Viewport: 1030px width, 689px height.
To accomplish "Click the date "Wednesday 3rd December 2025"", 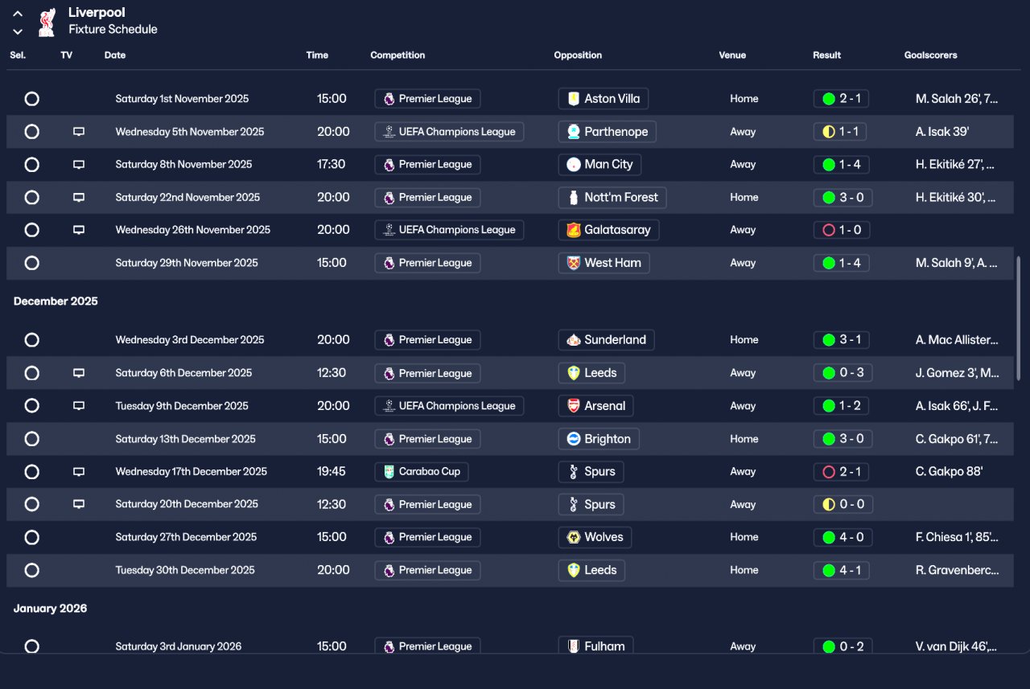I will [x=190, y=340].
